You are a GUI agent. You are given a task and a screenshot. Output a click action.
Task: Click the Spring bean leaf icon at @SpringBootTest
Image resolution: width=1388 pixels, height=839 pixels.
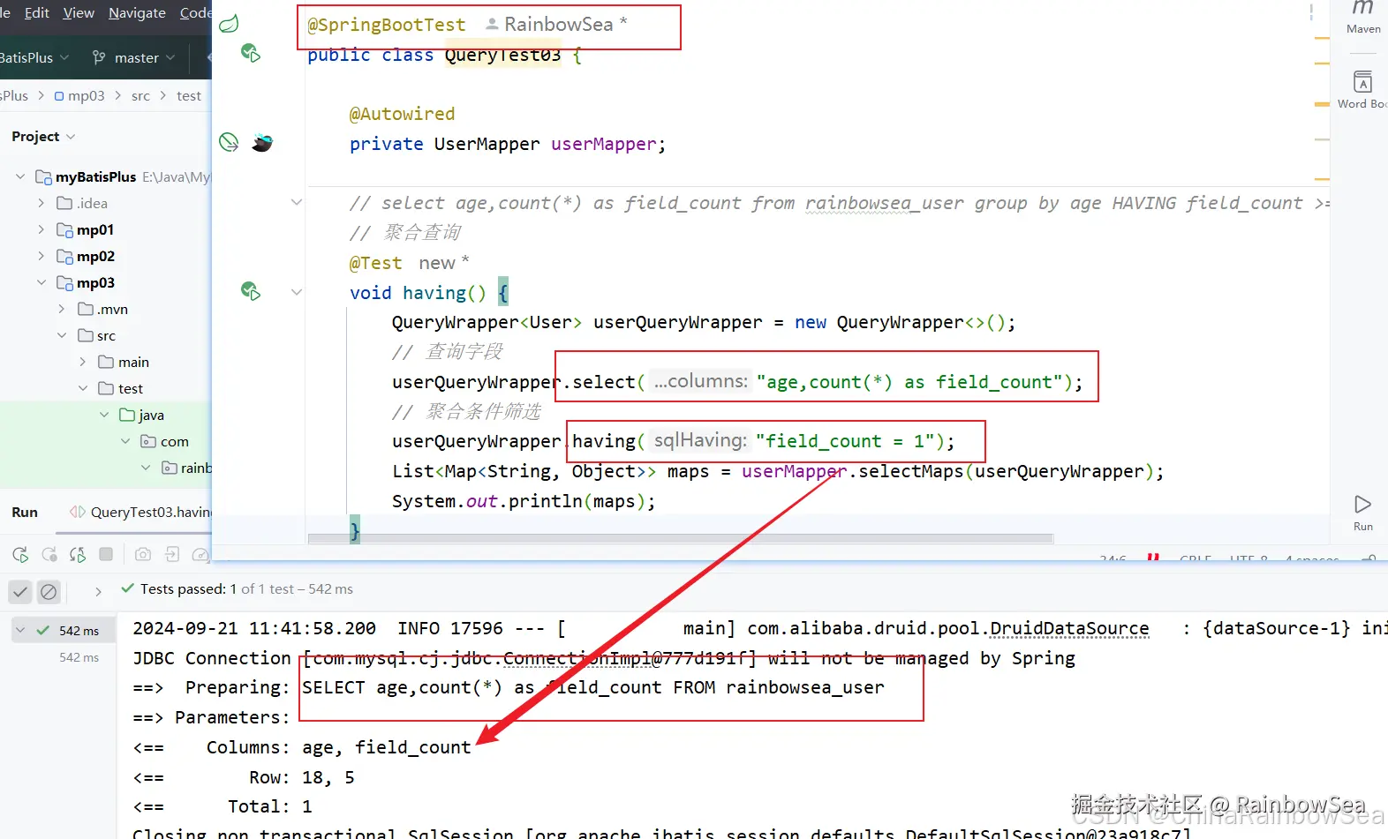tap(229, 24)
